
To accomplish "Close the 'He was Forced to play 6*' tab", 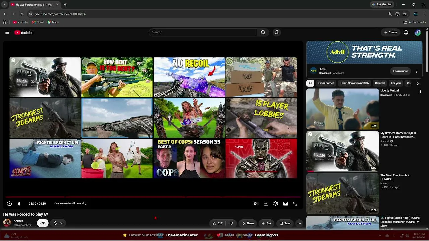I will [x=57, y=4].
